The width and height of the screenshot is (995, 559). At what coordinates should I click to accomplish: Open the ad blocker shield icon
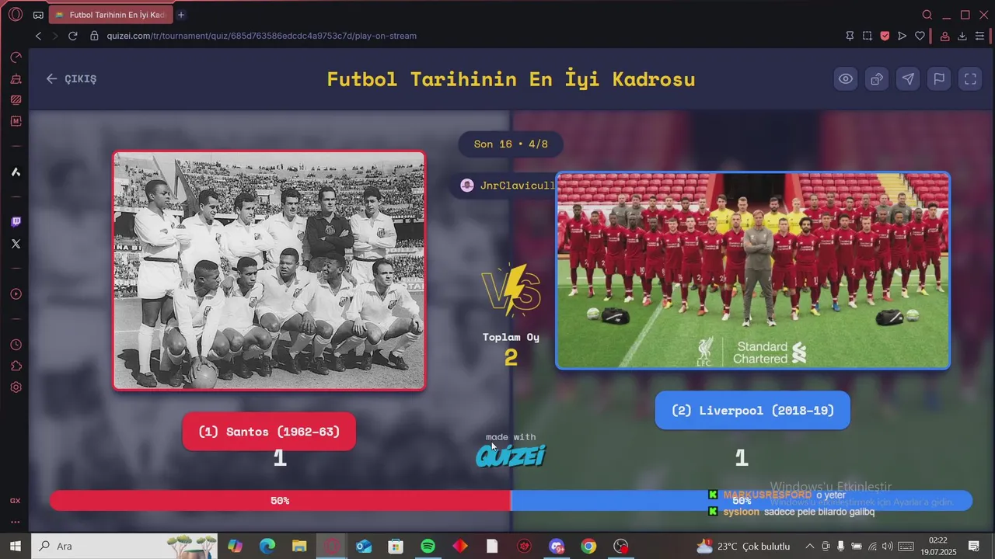(885, 36)
